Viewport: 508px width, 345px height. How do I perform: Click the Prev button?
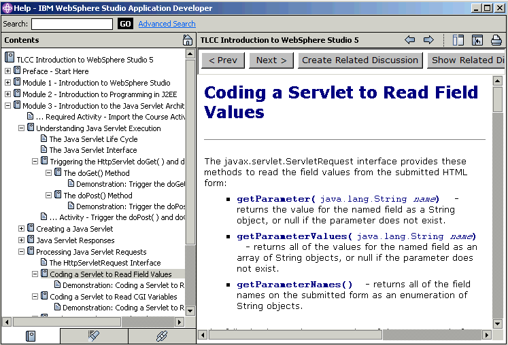pos(223,60)
